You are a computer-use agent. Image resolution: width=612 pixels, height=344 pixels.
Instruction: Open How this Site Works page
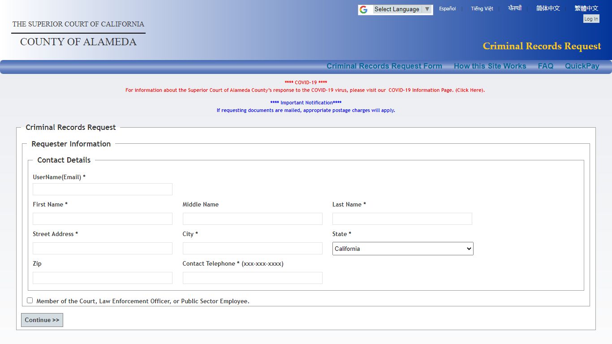[490, 66]
